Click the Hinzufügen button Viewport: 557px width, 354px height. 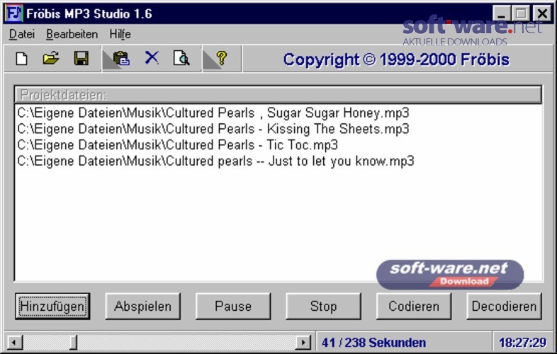click(52, 307)
